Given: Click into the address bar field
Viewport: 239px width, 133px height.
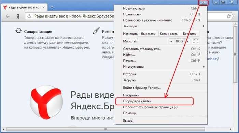Looking at the screenshot, I should [73, 16].
